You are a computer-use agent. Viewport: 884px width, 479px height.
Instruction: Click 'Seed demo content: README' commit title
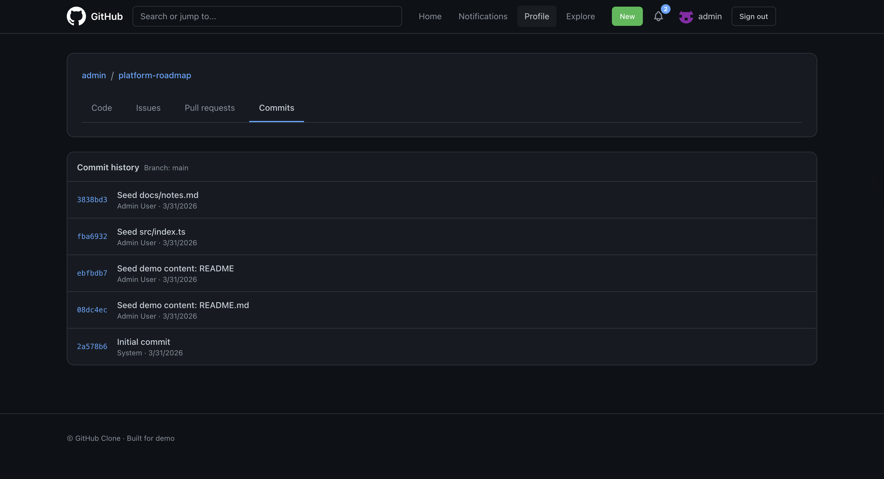click(x=175, y=268)
